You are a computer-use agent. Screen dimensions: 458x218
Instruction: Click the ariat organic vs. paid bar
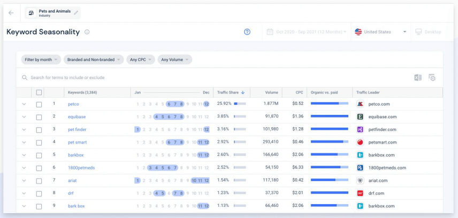329,181
